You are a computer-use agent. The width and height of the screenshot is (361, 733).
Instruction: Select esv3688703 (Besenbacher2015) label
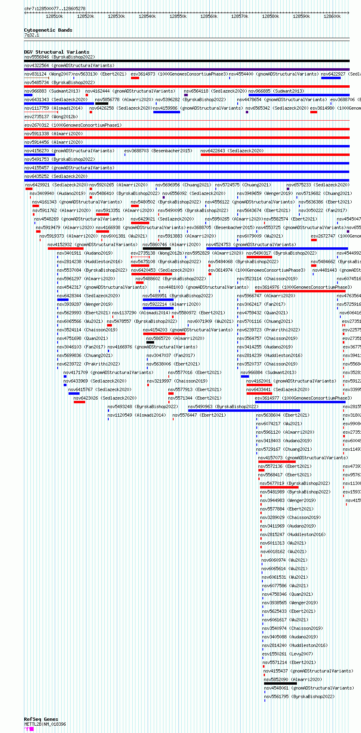pyautogui.click(x=158, y=151)
